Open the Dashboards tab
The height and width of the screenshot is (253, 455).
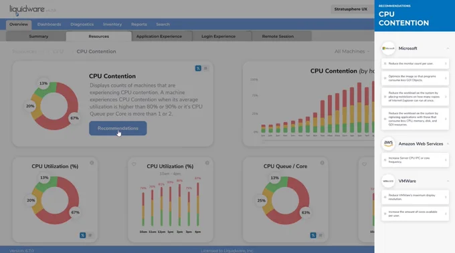coord(49,24)
